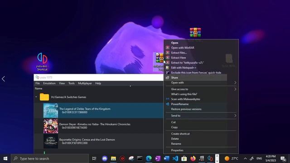Open yuzu Help menu

tap(98, 83)
